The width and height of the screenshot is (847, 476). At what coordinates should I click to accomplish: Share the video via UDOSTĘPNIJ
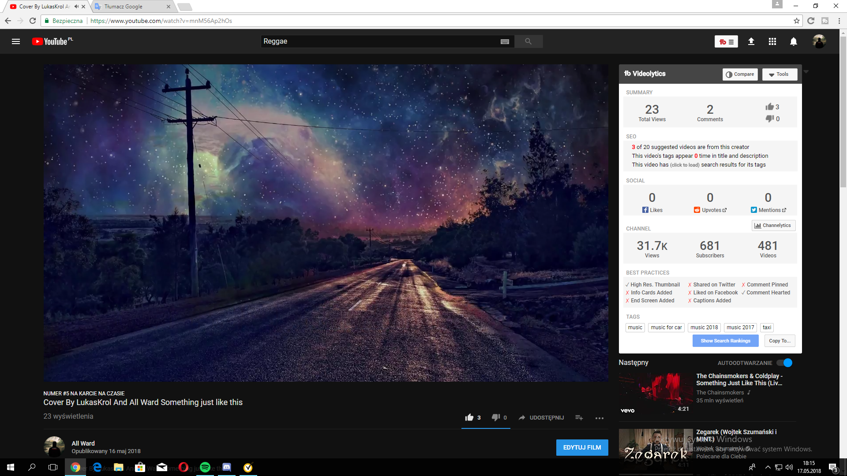[x=541, y=417]
